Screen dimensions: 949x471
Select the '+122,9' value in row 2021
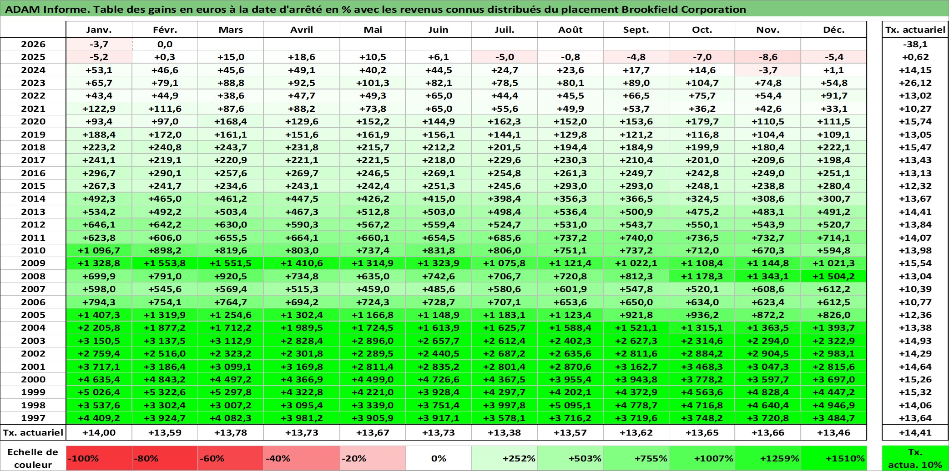pos(99,109)
